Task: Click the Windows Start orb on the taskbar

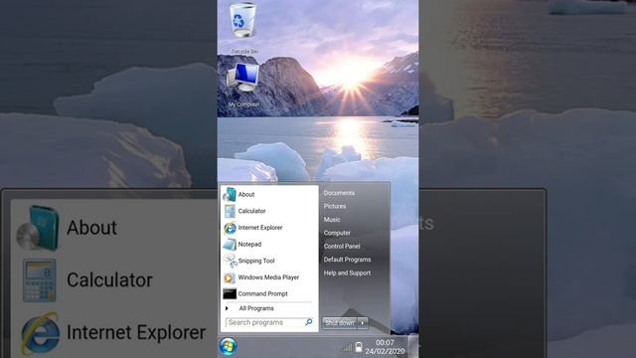Action: click(x=228, y=347)
